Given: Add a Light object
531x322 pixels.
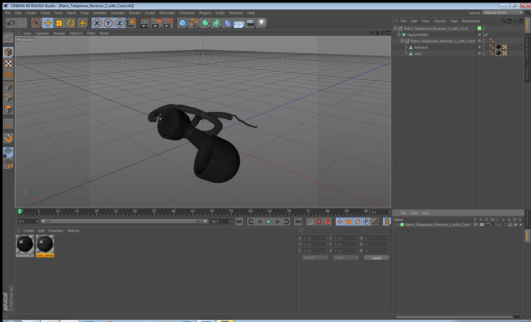Looking at the screenshot, I should pyautogui.click(x=262, y=23).
